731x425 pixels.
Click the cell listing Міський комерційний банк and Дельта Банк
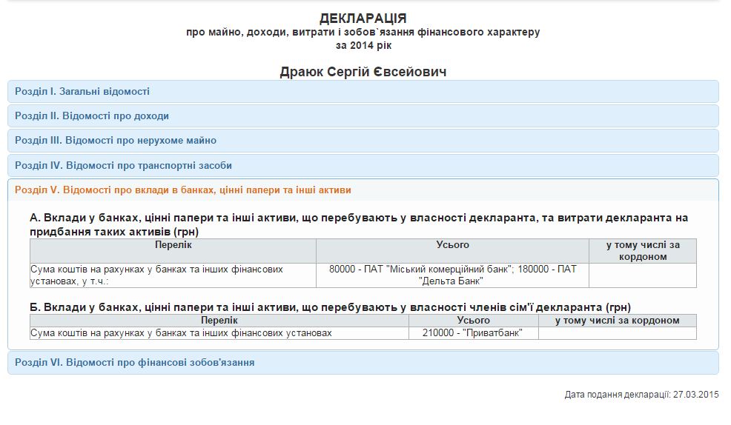452,275
